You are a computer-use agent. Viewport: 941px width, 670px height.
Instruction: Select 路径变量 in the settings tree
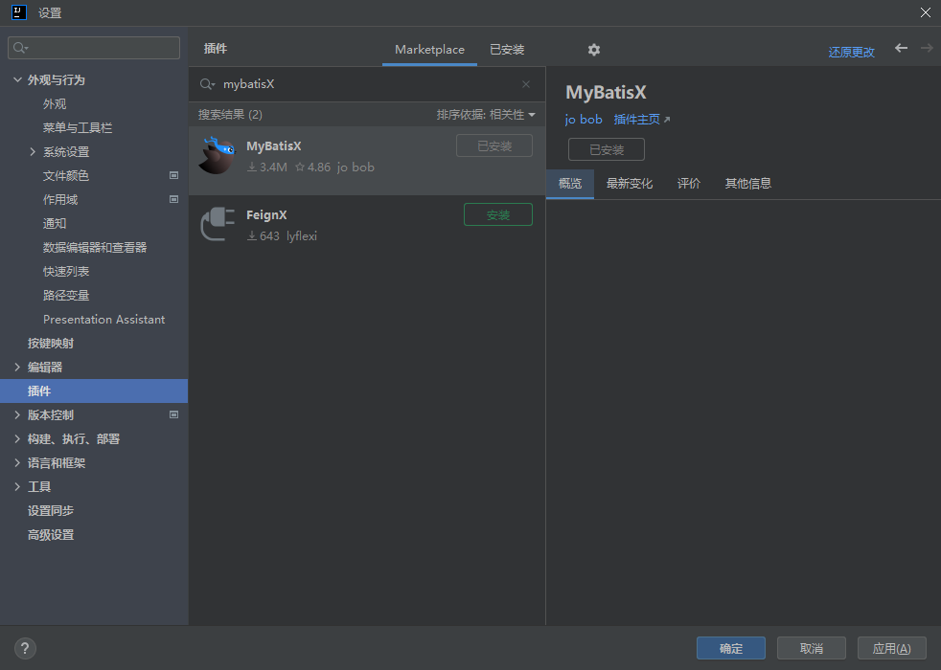[x=66, y=296]
